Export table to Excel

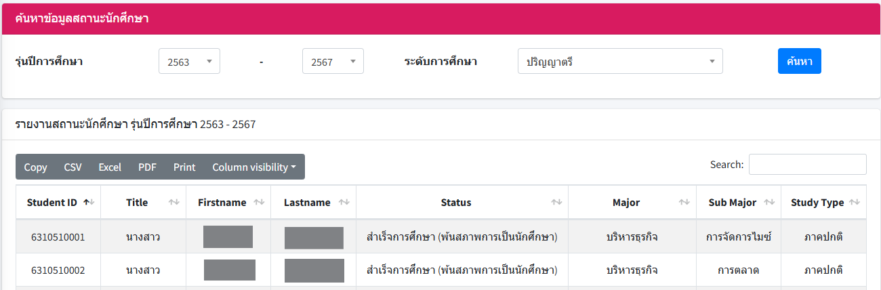110,167
